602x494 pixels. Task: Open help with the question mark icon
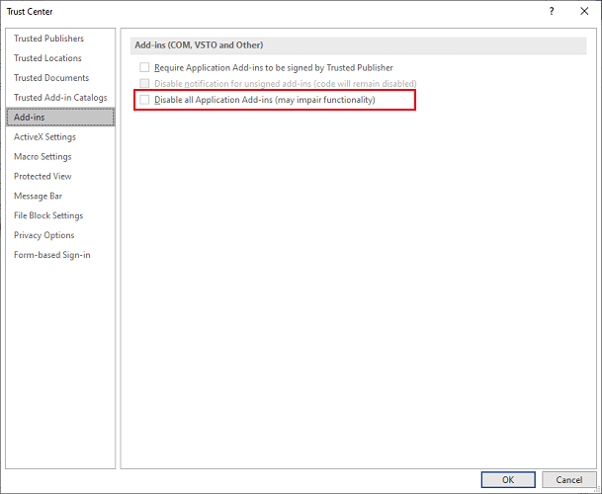[x=552, y=11]
